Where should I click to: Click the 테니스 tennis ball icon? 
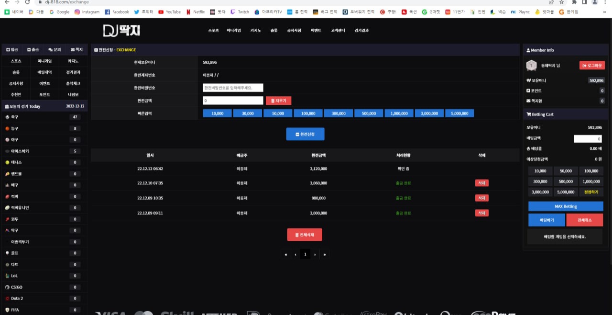point(7,162)
